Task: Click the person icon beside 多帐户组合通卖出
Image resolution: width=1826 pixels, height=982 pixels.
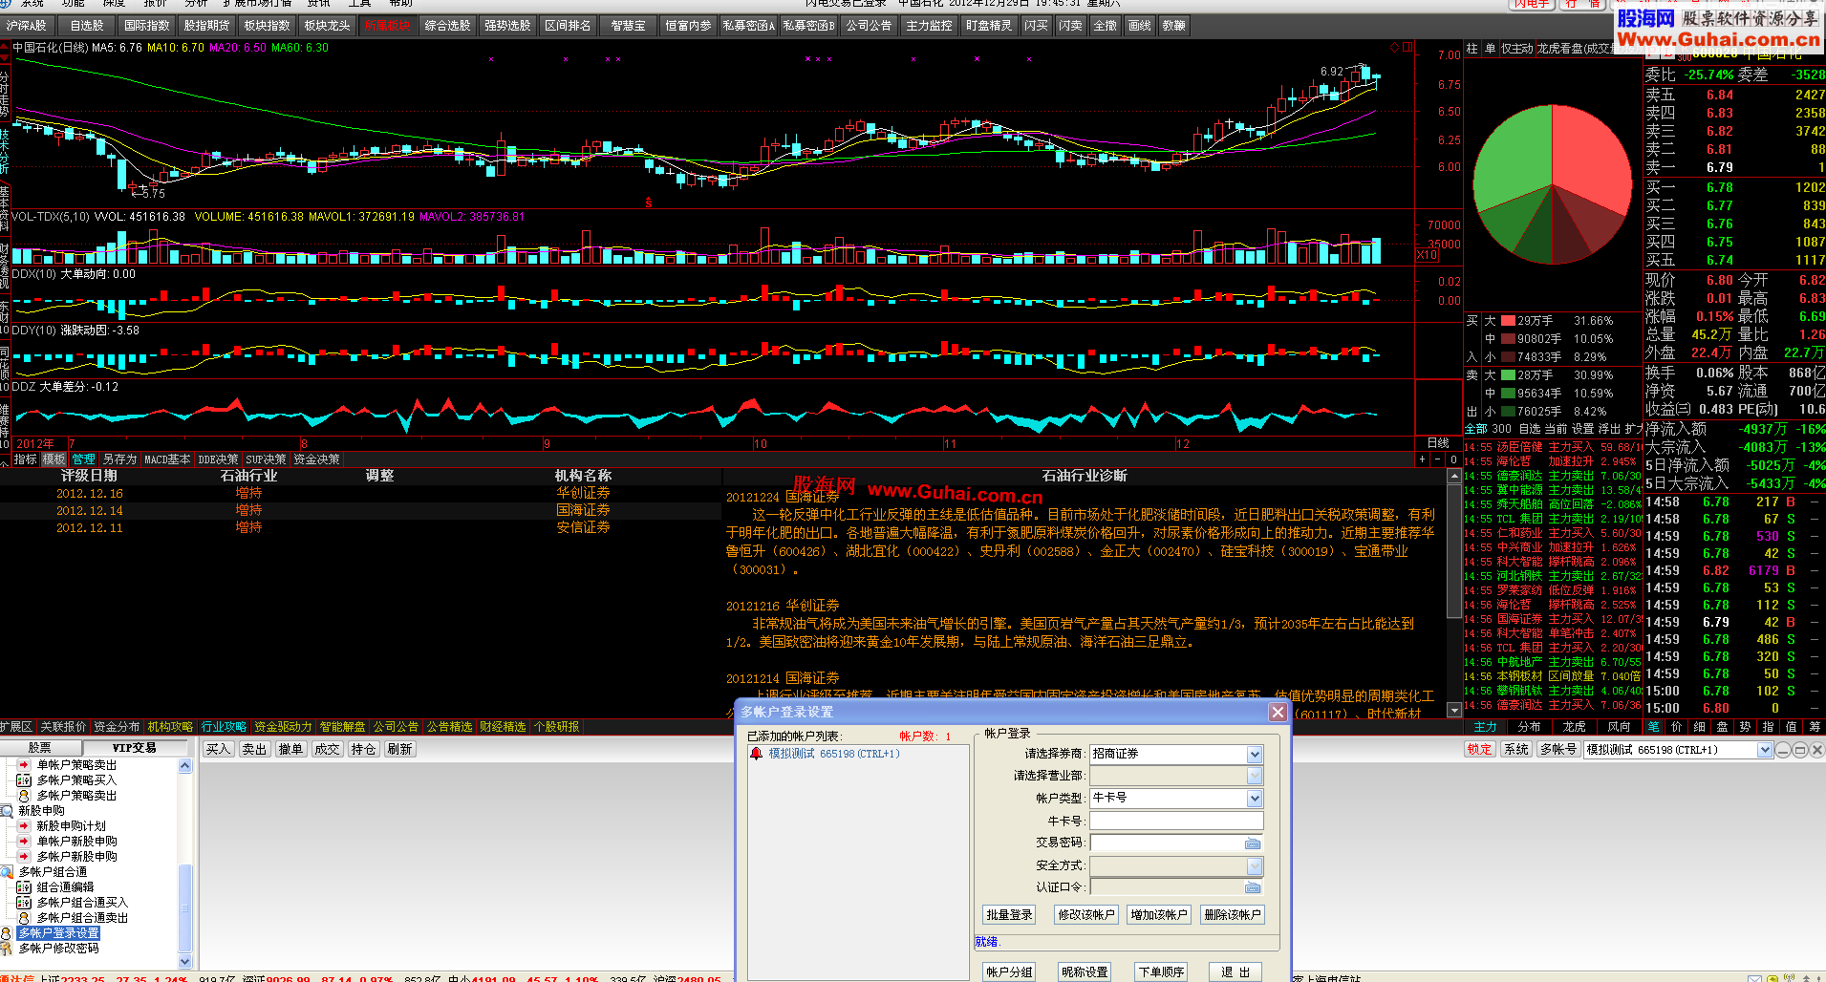Action: tap(24, 918)
